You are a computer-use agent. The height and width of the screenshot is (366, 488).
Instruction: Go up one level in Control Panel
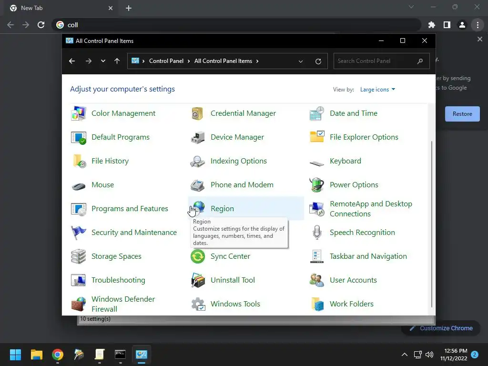(x=117, y=61)
